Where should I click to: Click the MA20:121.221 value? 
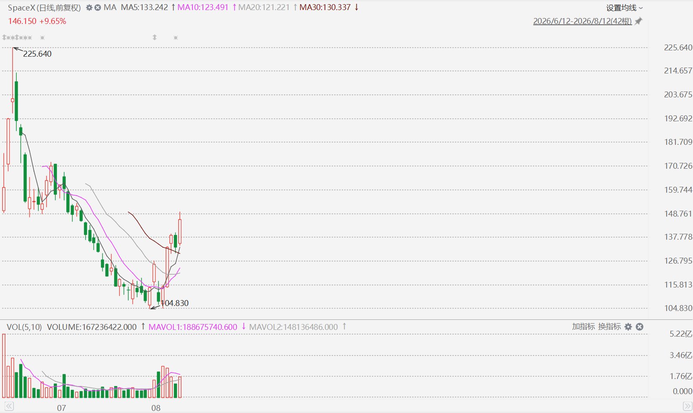click(x=264, y=7)
